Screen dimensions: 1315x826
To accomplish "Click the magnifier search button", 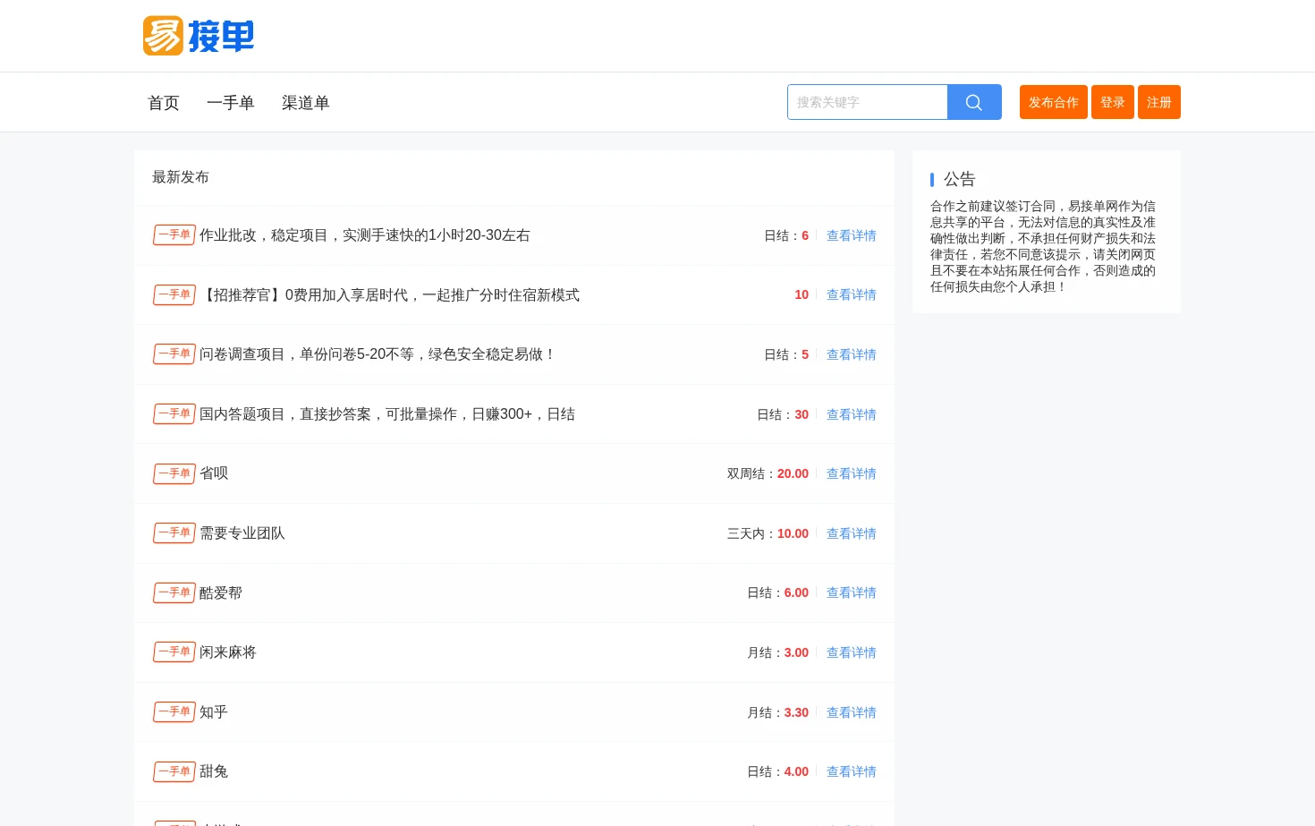I will click(x=974, y=102).
